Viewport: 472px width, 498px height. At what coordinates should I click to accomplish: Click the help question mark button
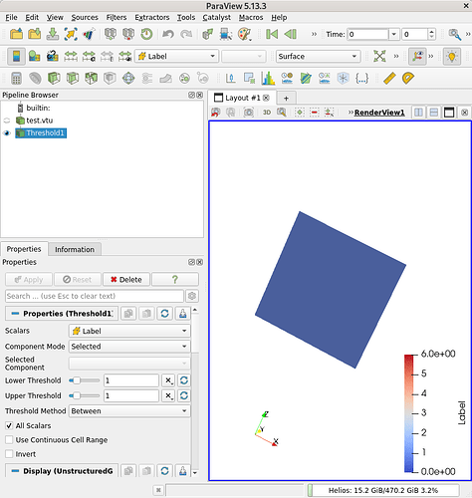pyautogui.click(x=175, y=280)
